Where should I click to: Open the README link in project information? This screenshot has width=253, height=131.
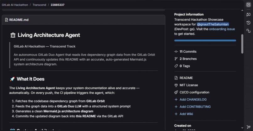tap(186, 78)
